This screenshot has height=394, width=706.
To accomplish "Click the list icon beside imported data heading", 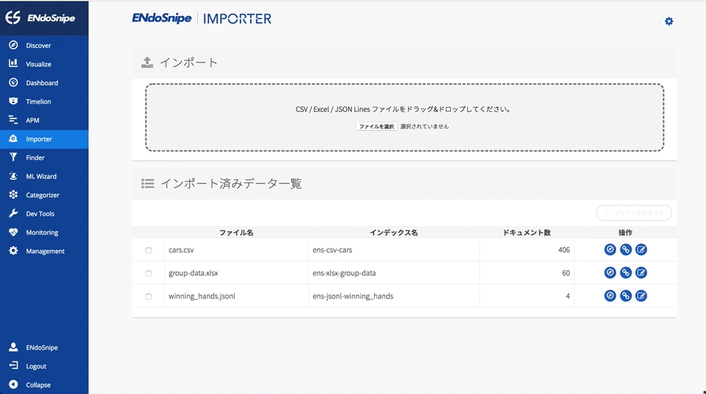I will [148, 184].
